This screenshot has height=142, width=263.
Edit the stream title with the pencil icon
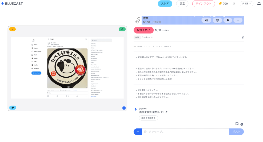click(x=243, y=37)
